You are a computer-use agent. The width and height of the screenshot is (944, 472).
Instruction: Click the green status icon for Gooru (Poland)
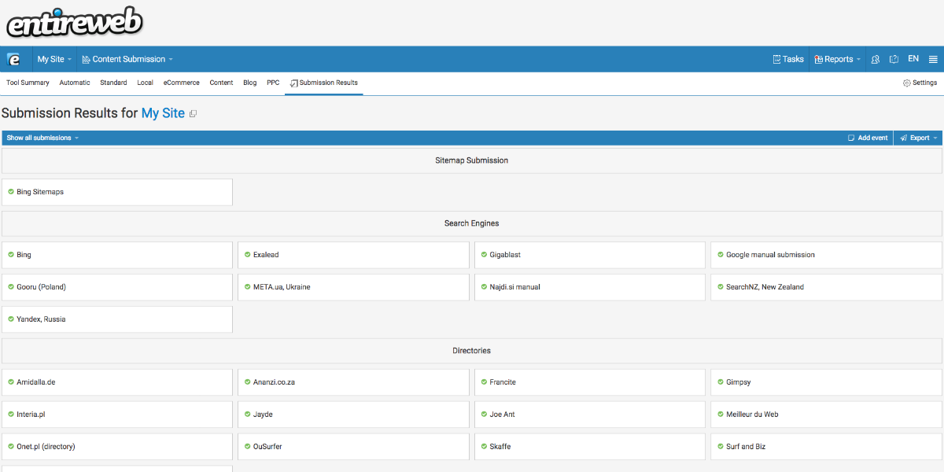pos(11,286)
